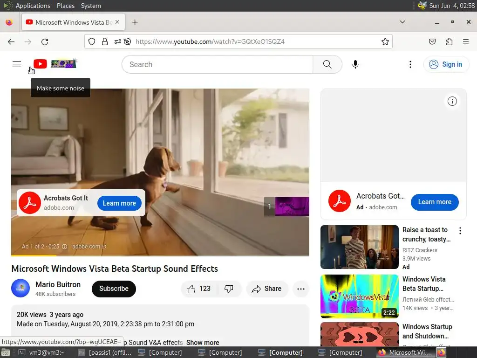Like the video with thumbs up
This screenshot has height=358, width=477.
(x=198, y=289)
